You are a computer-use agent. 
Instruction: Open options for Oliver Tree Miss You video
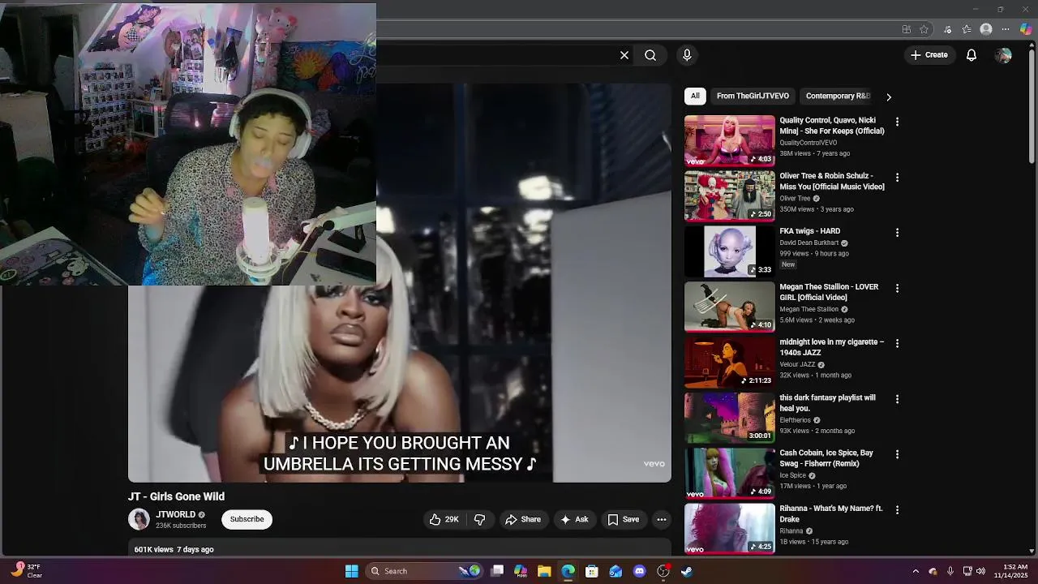897,177
